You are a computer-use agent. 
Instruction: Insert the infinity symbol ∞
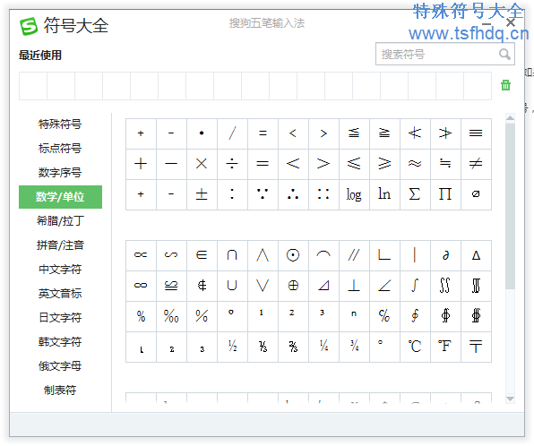(141, 286)
